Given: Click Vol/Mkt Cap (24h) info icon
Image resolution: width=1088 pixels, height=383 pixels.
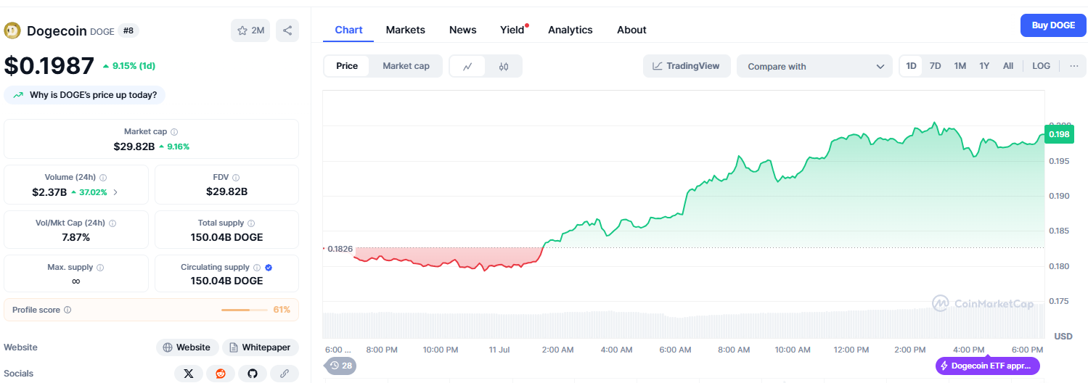Looking at the screenshot, I should tap(113, 223).
